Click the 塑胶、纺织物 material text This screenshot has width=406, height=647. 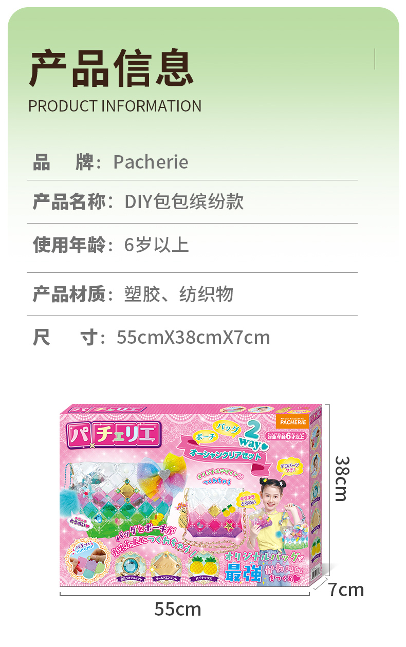179,294
